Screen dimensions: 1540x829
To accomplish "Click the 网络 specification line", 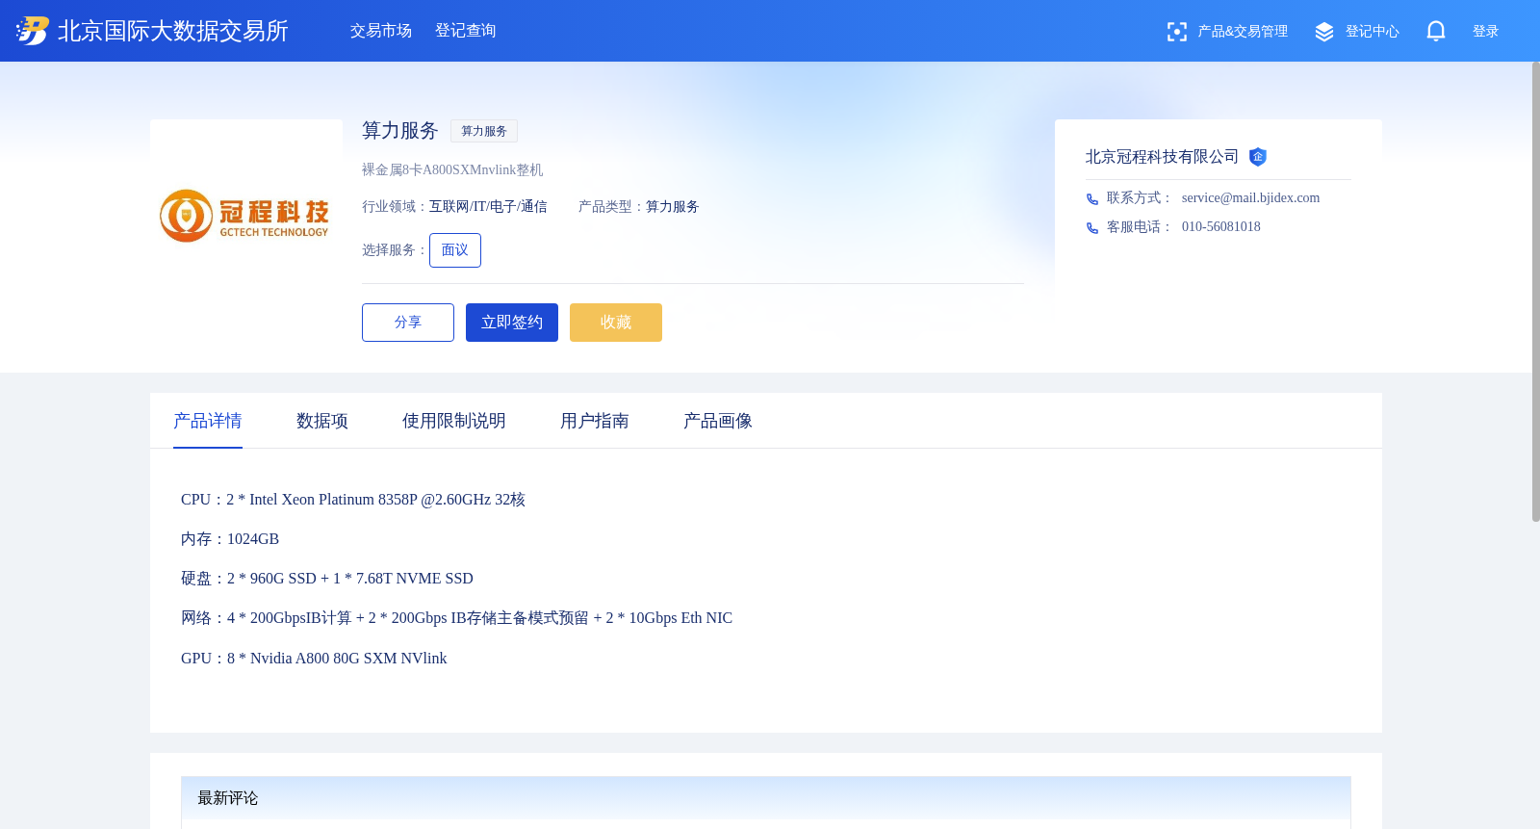I will [x=457, y=618].
